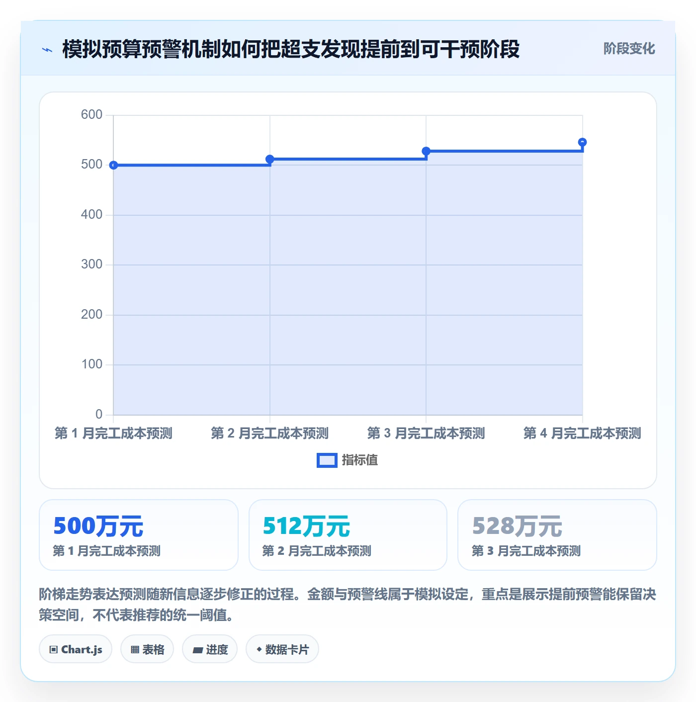
Task: Click the 第 1 月完工成本预测 card caption
Action: 106,551
